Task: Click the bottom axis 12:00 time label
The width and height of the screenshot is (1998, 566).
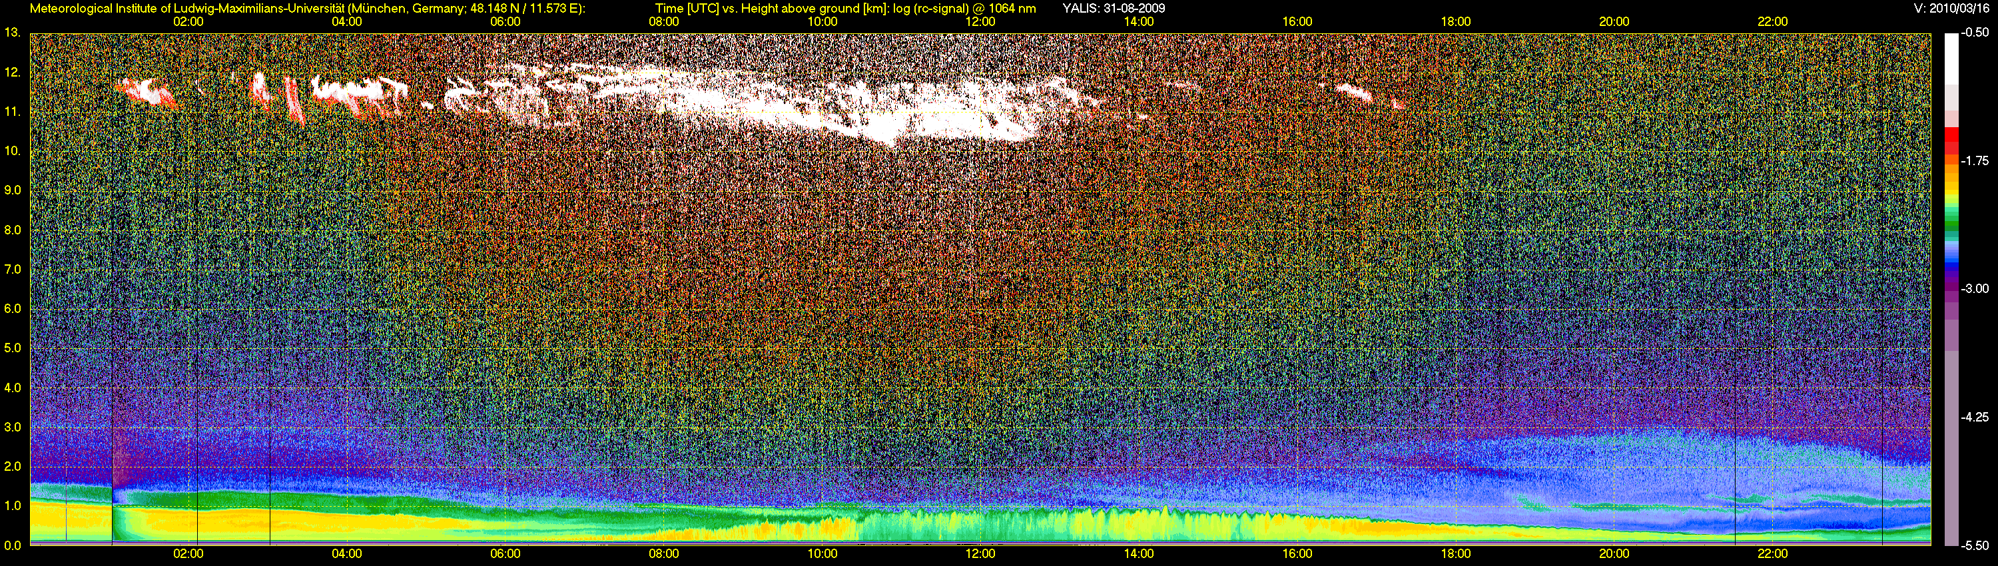Action: tap(980, 553)
